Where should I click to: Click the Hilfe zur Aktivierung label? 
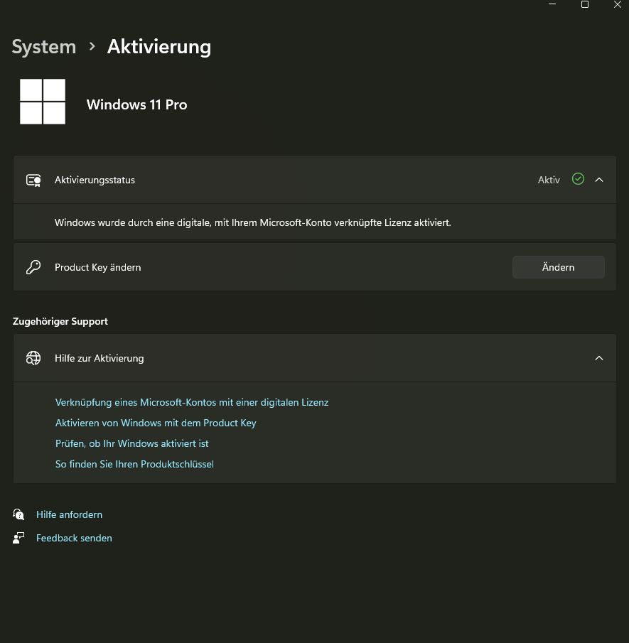100,358
